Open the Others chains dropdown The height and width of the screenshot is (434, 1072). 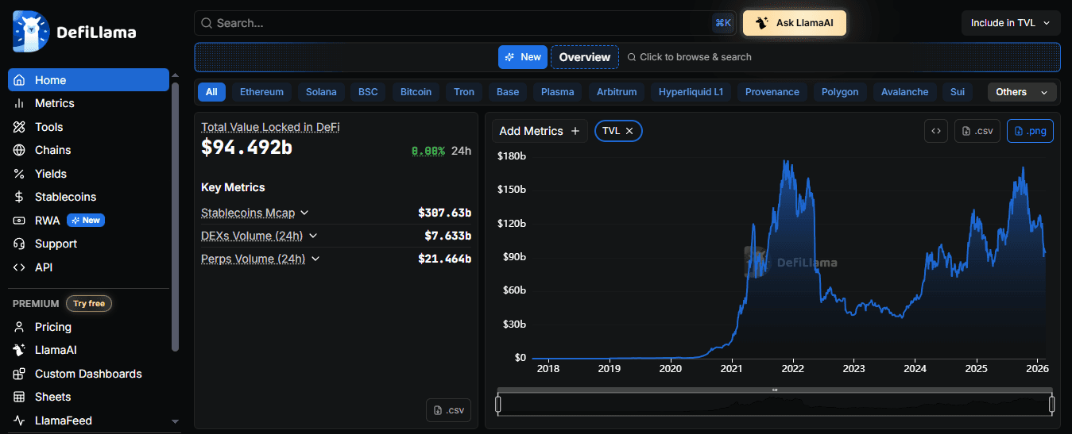1022,92
